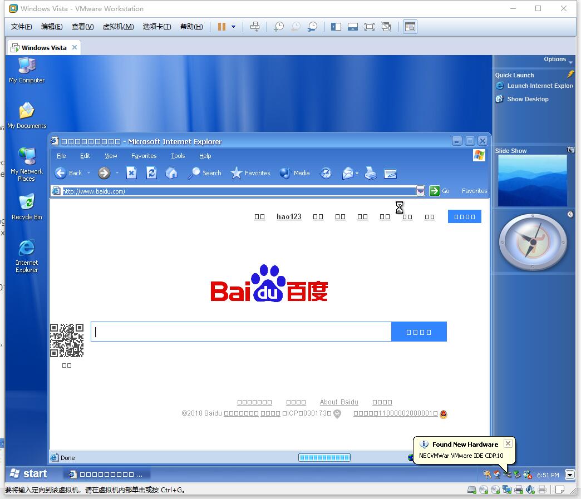Open browsing History icon in IE
This screenshot has width=581, height=499.
coord(326,173)
